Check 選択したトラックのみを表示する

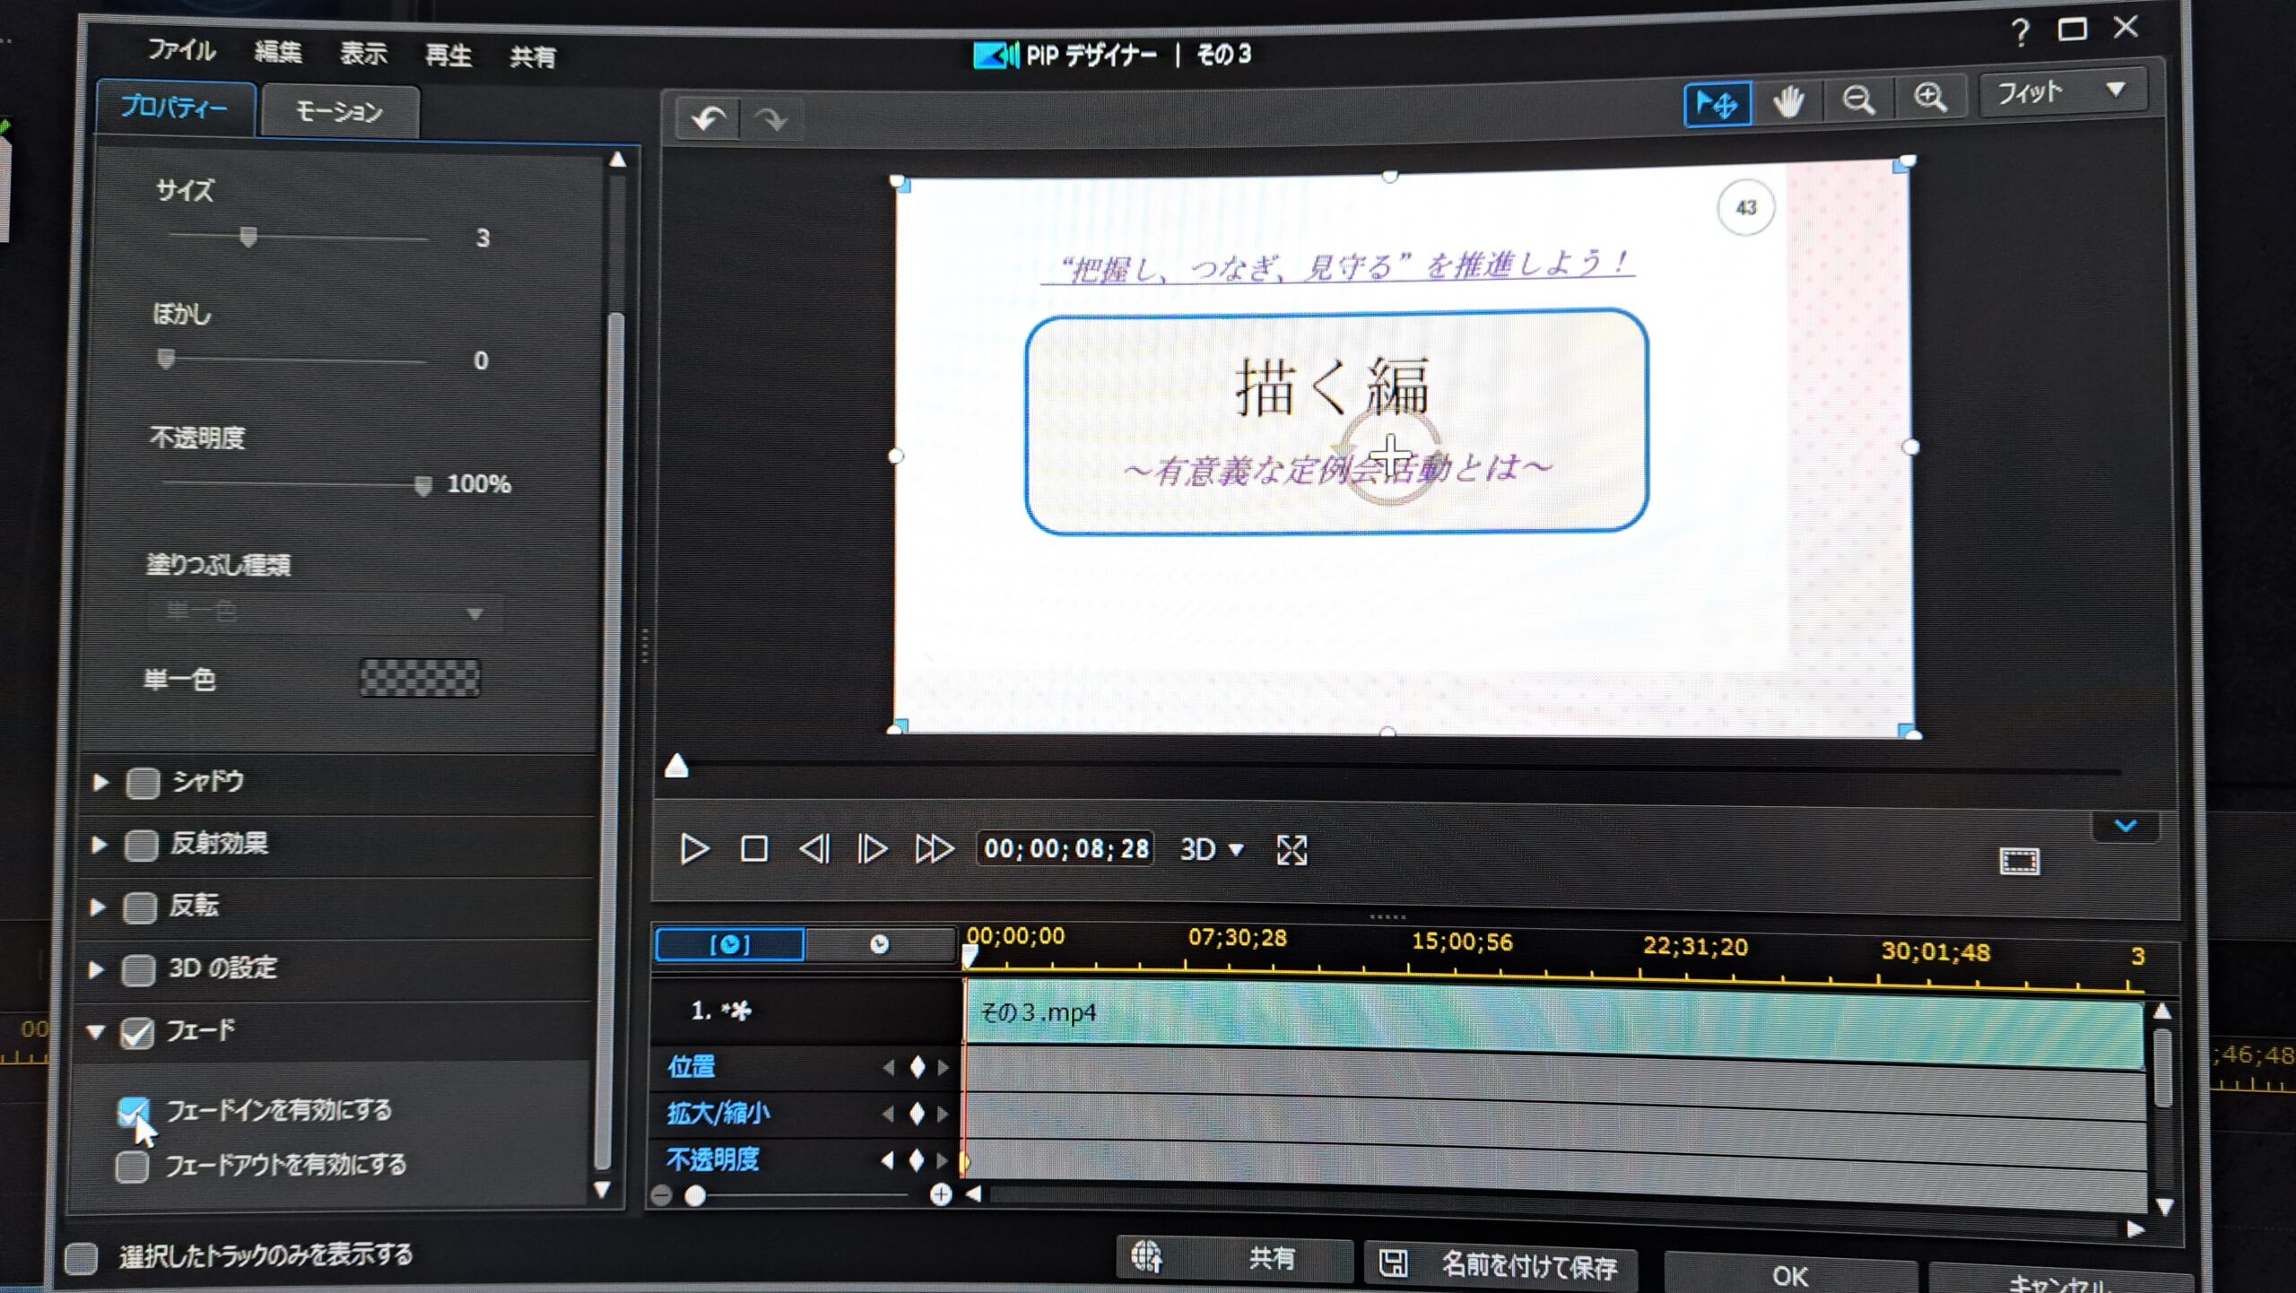pos(81,1258)
